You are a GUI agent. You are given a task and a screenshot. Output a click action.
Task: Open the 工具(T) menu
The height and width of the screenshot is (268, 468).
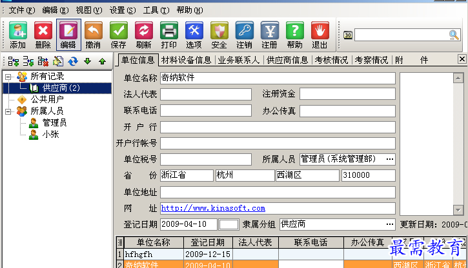pyautogui.click(x=156, y=10)
